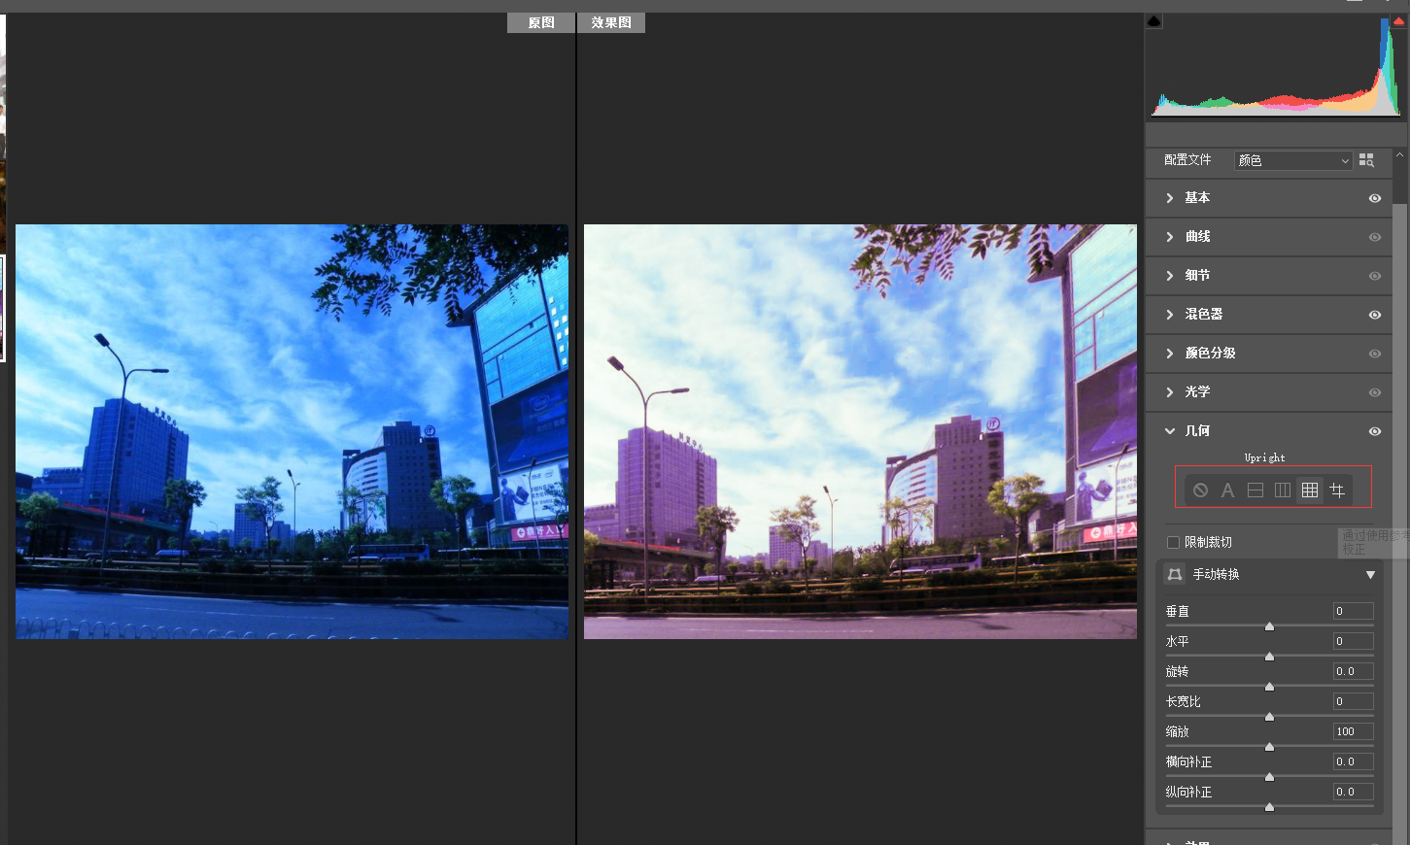The width and height of the screenshot is (1410, 845).
Task: Toggle the highlight clipping warning in histogram
Action: [x=1398, y=21]
